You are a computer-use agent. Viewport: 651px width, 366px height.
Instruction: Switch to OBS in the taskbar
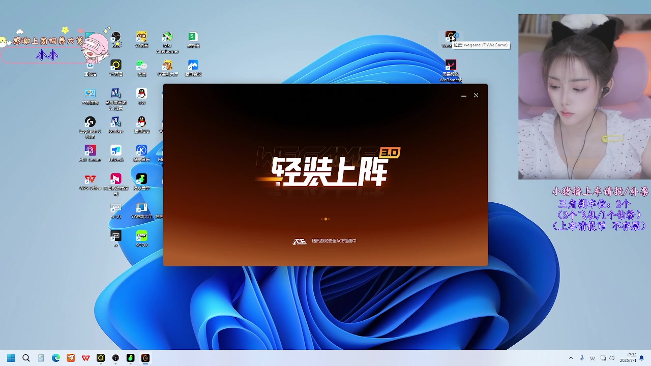(x=115, y=358)
